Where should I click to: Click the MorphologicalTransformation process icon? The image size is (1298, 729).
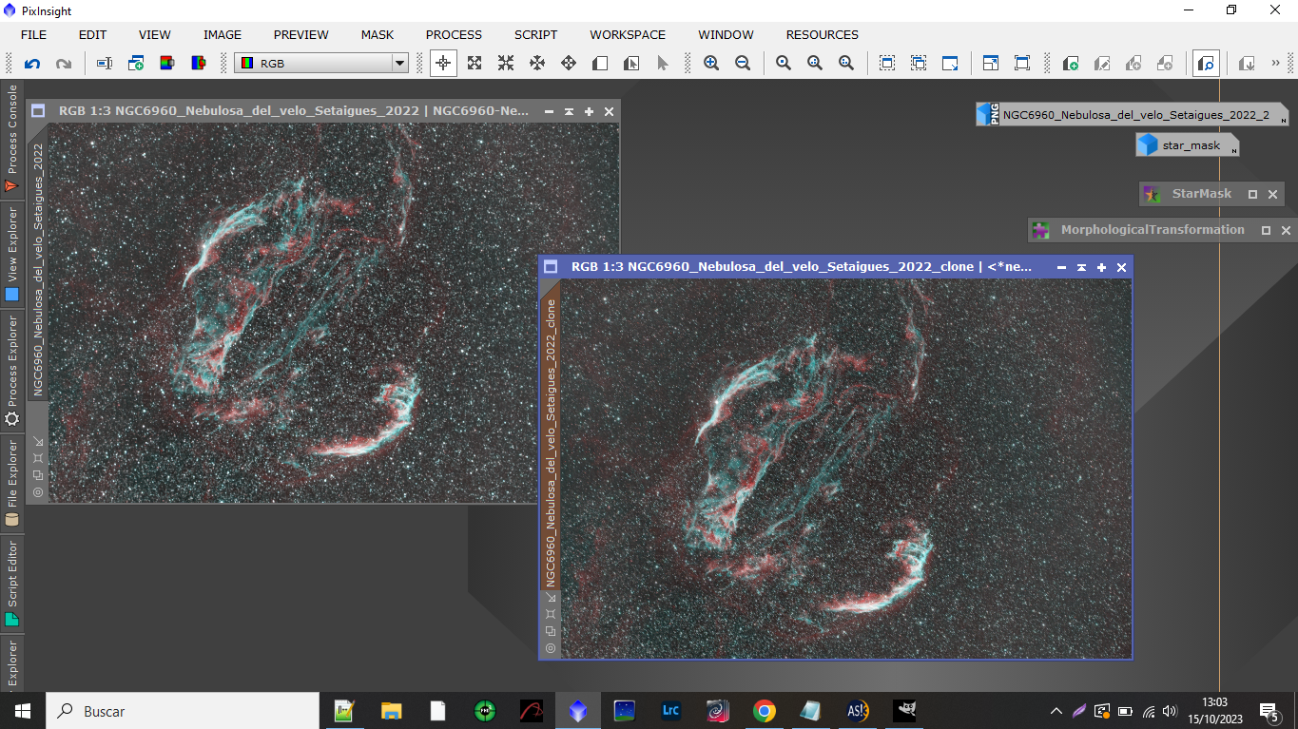point(1041,230)
